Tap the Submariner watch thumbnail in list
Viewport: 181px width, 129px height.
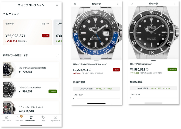[x=9, y=90]
